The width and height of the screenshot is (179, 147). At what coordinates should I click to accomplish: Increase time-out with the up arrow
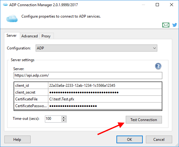[64, 118]
